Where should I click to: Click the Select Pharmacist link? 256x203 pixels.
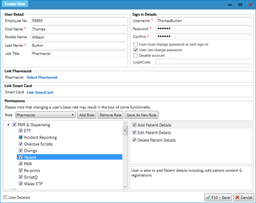[42, 77]
